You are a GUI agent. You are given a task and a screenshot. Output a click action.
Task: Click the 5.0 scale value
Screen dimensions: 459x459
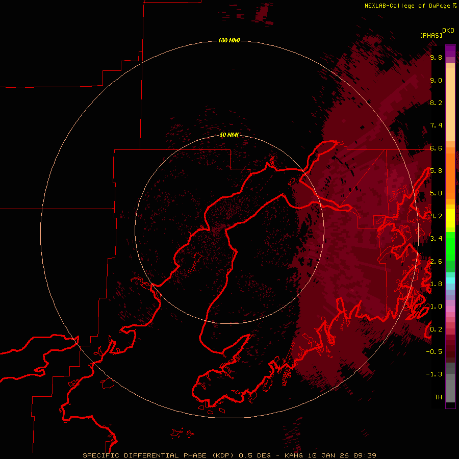coord(436,193)
